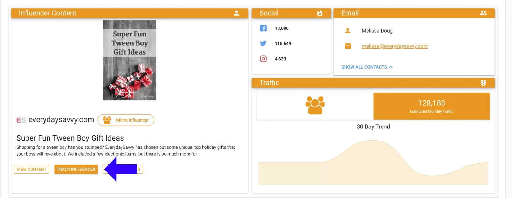Click the Facebook icon
Image resolution: width=512 pixels, height=198 pixels.
coord(263,28)
